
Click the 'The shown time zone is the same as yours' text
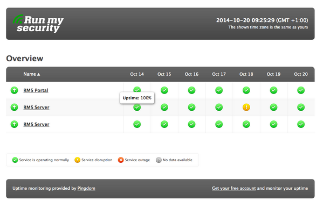pyautogui.click(x=268, y=27)
